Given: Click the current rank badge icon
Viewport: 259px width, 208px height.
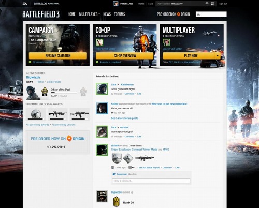Looking at the screenshot, I should point(45,92).
